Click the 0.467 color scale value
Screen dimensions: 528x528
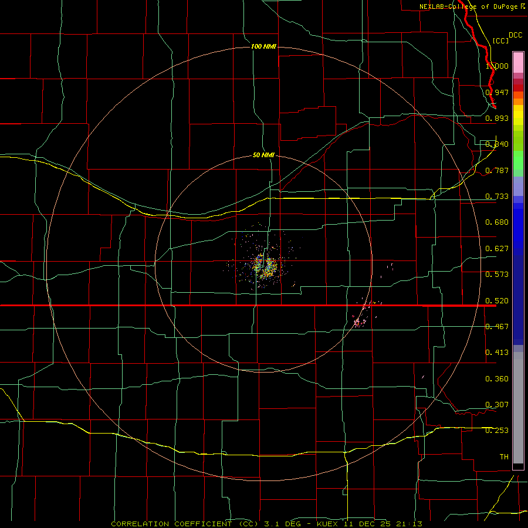497,326
